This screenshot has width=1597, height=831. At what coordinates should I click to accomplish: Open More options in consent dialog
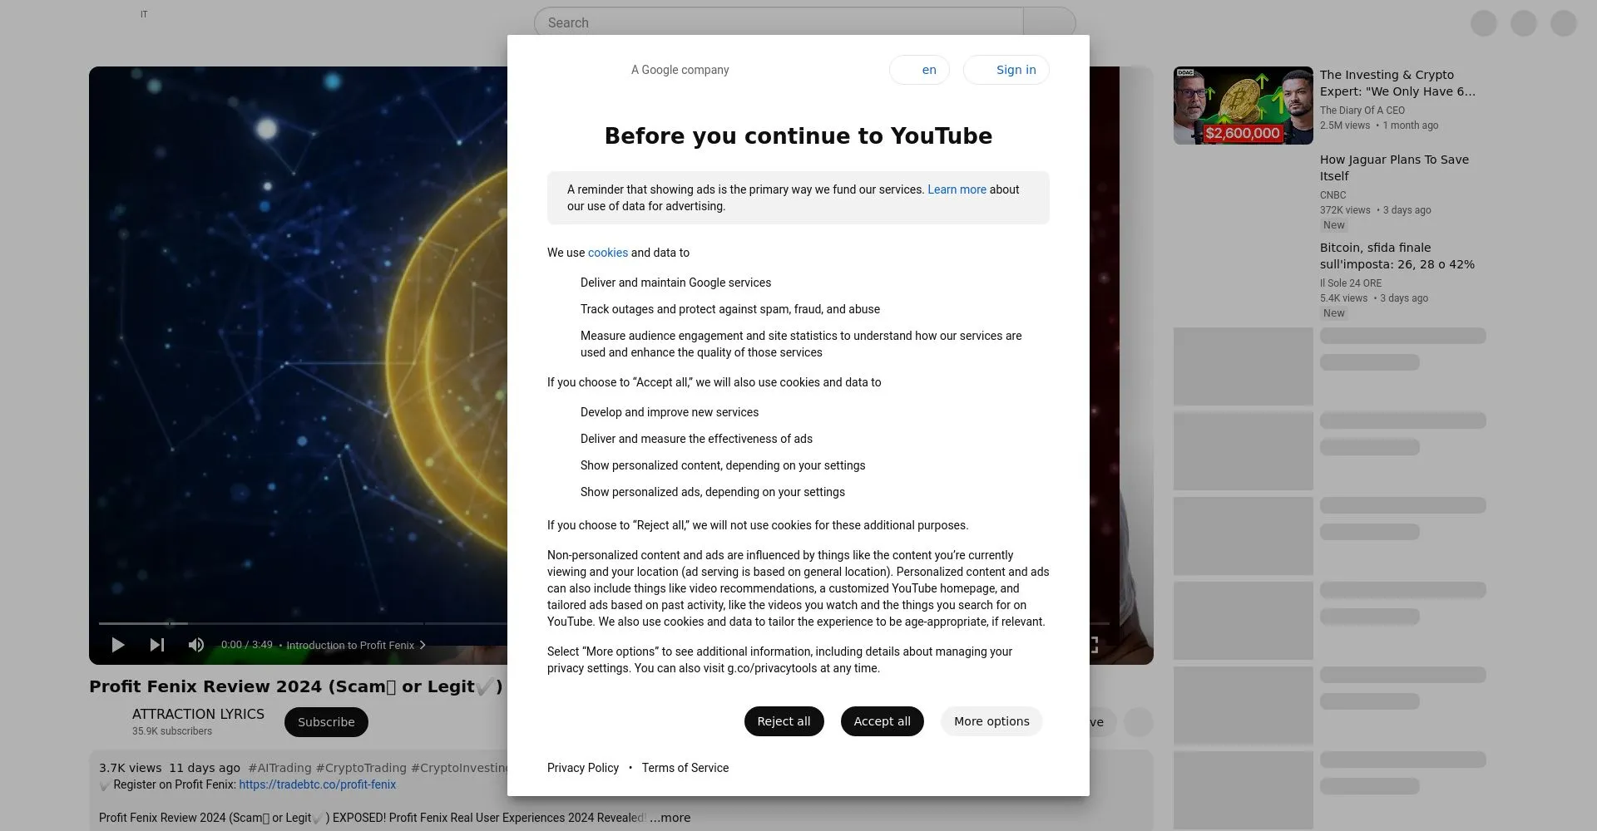click(x=991, y=721)
